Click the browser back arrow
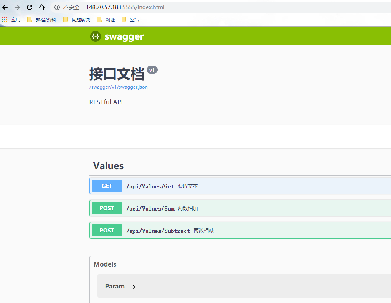The height and width of the screenshot is (303, 391). click(x=5, y=7)
